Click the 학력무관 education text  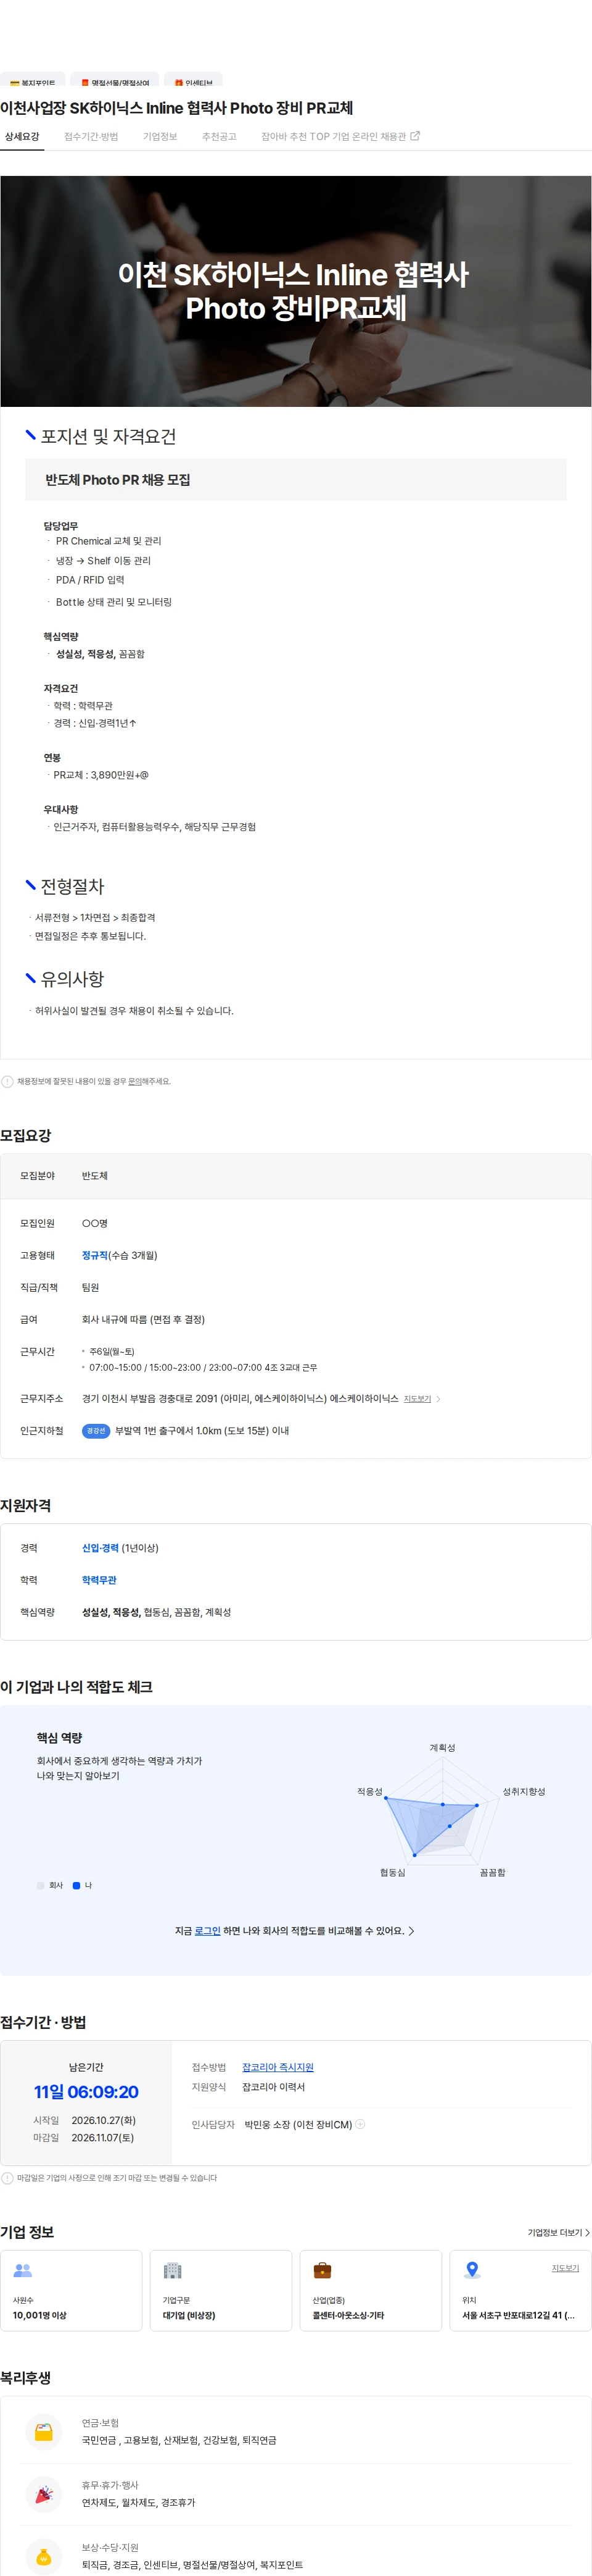click(99, 1580)
